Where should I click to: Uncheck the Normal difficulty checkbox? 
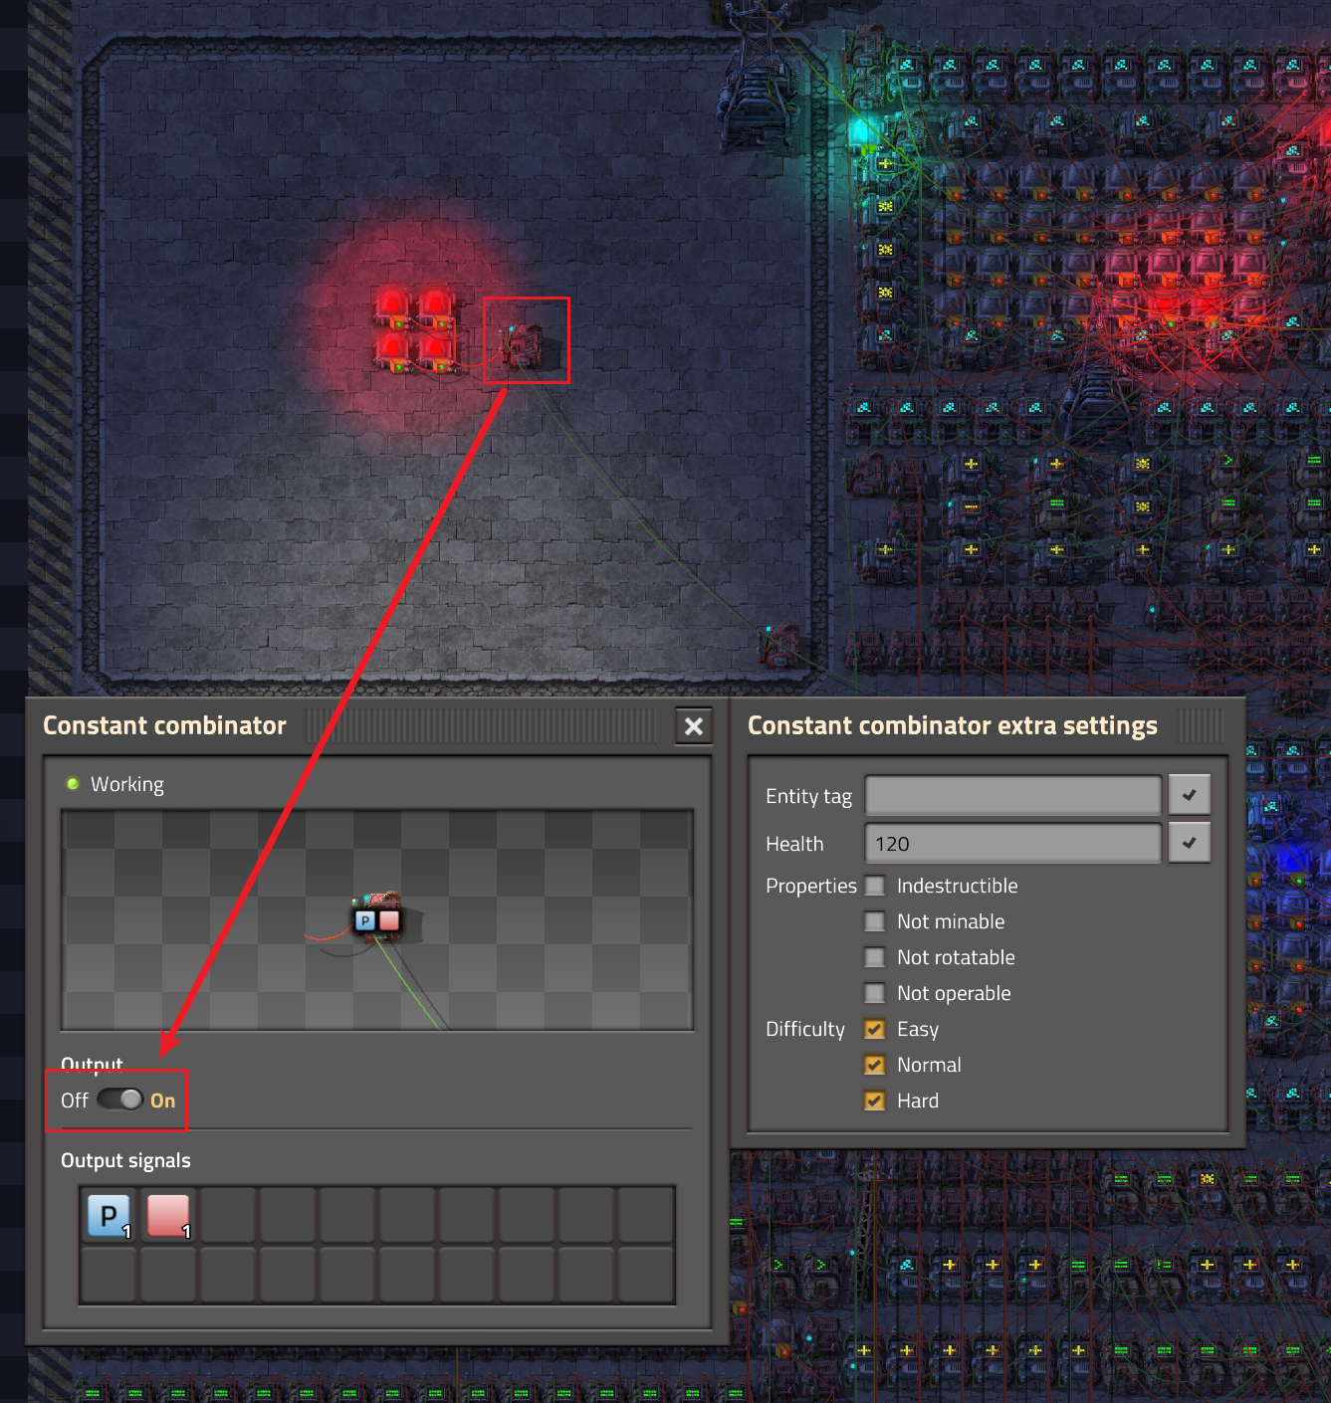tap(875, 1065)
